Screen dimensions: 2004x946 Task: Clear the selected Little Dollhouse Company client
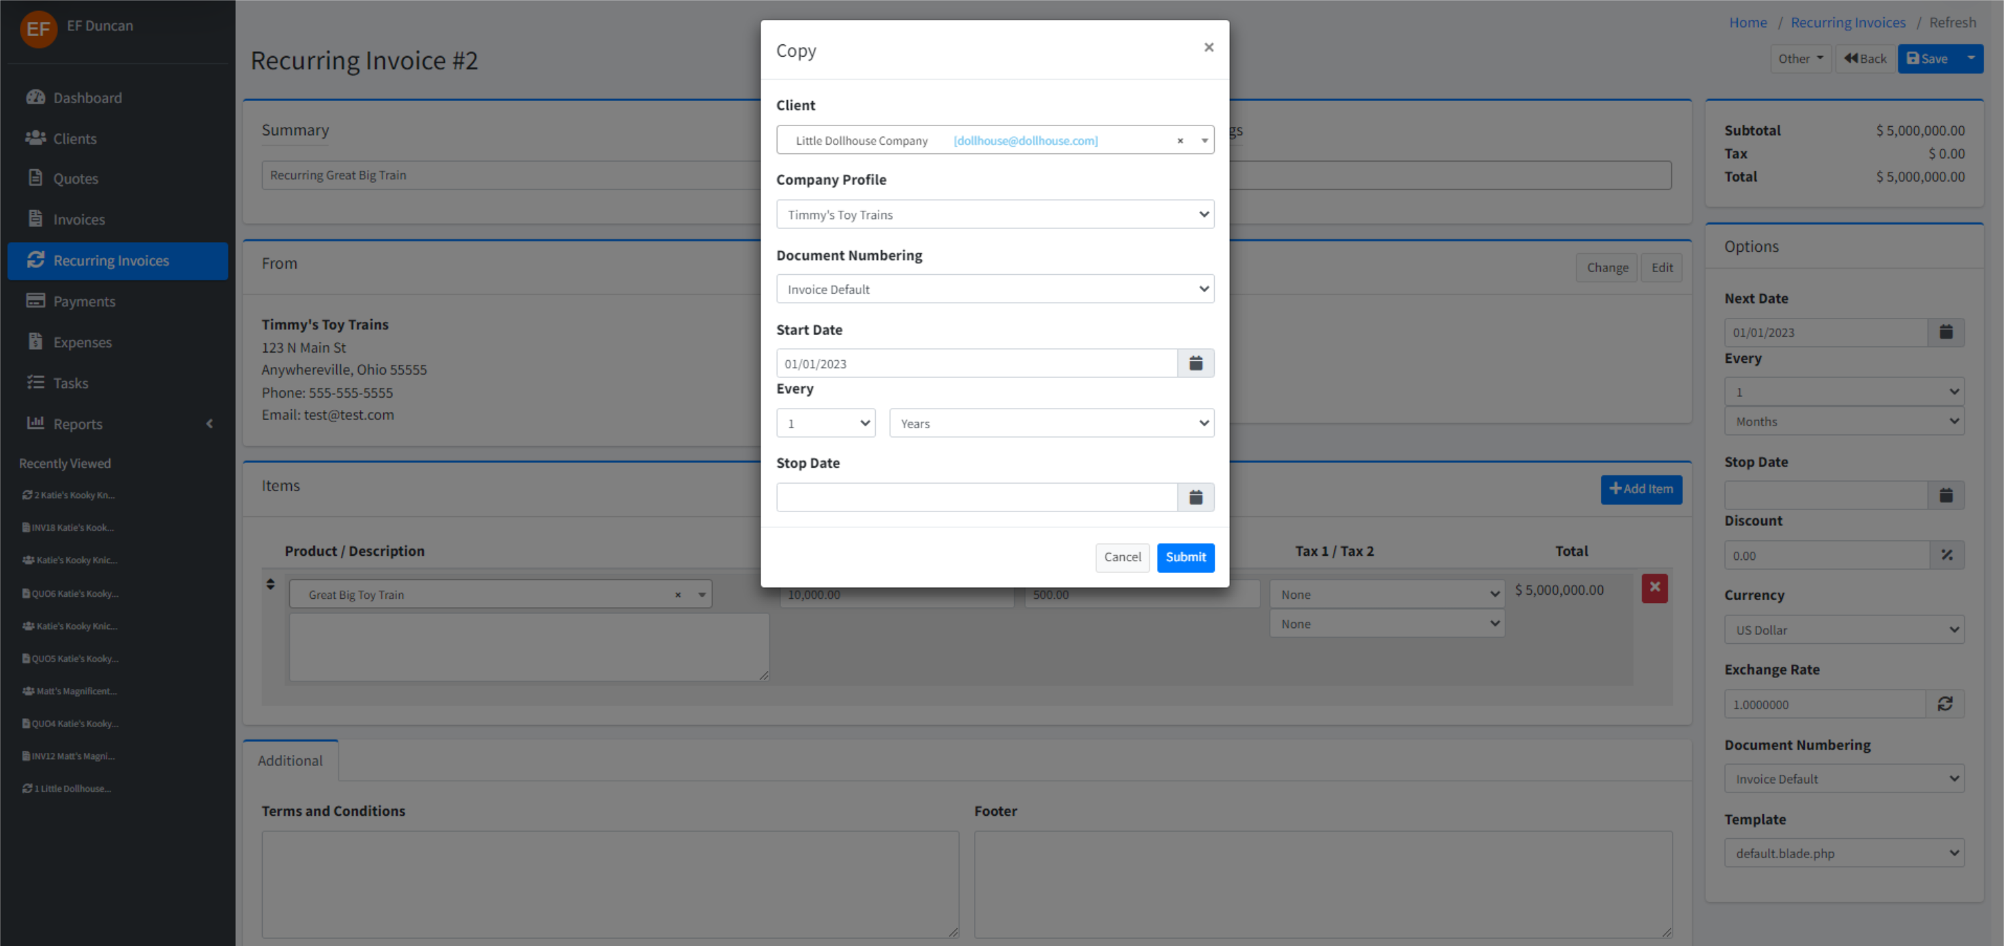(x=1179, y=141)
